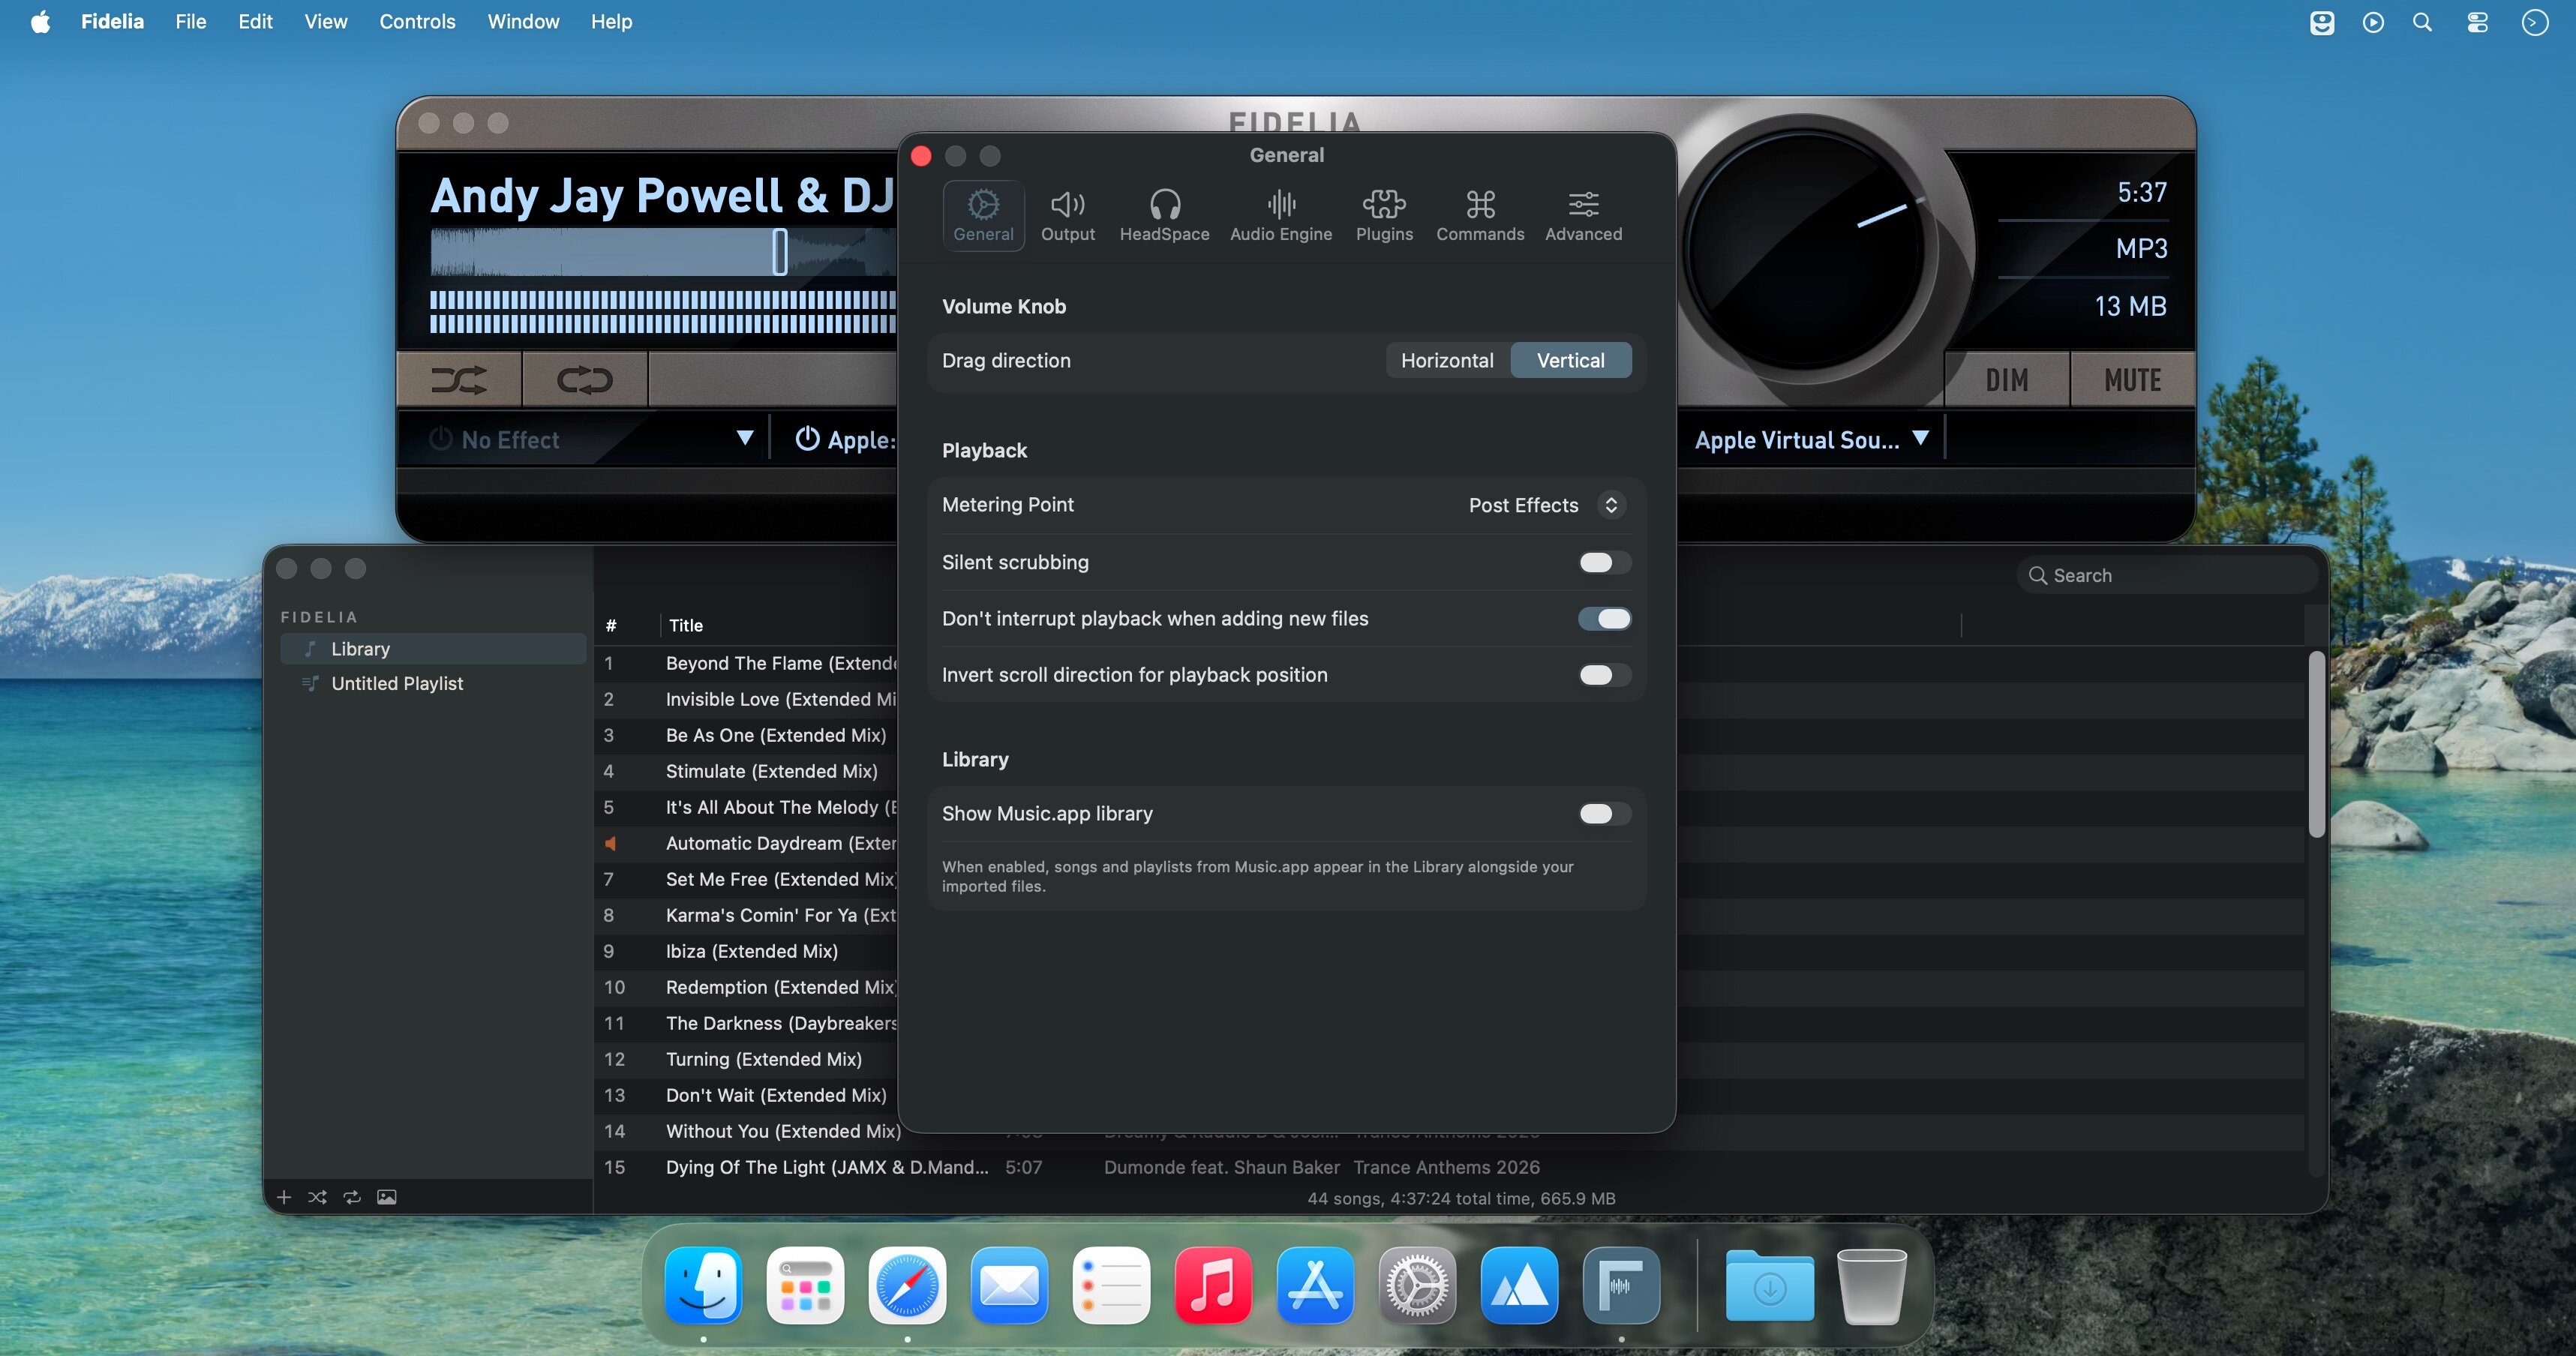Open App Store from the Dock
Viewport: 2576px width, 1356px height.
point(1315,1285)
